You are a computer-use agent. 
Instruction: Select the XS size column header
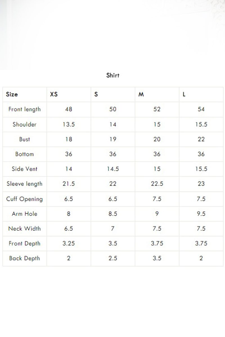point(54,94)
